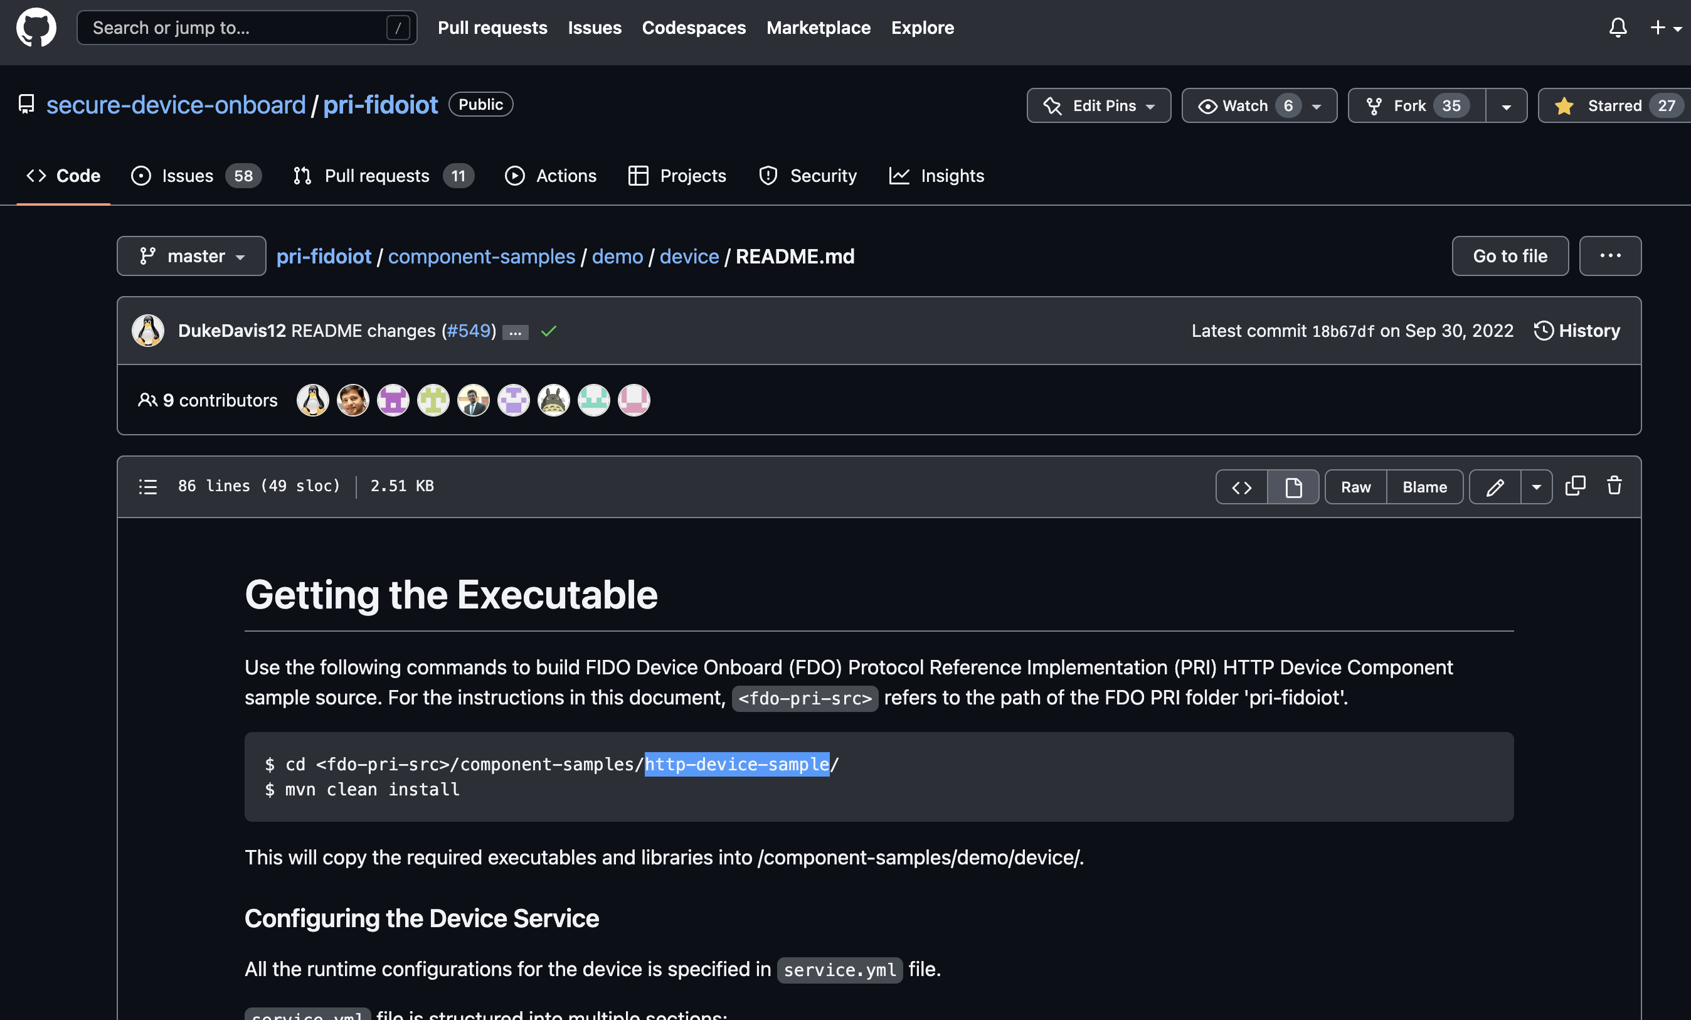
Task: Open notifications via bell icon
Action: [1618, 28]
